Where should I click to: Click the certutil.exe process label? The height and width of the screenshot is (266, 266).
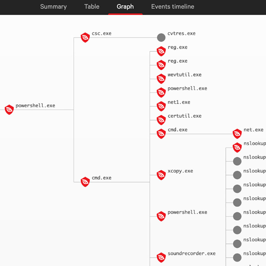tap(184, 116)
